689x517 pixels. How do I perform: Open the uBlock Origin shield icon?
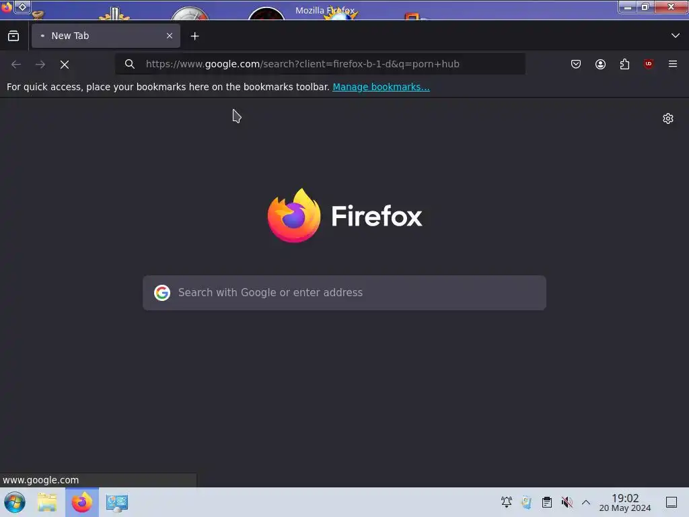648,64
